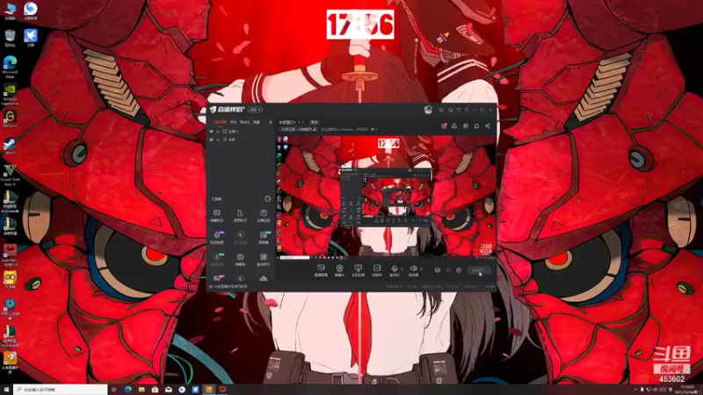Switch to the second scene tab
Image resolution: width=703 pixels, height=395 pixels.
[x=234, y=122]
